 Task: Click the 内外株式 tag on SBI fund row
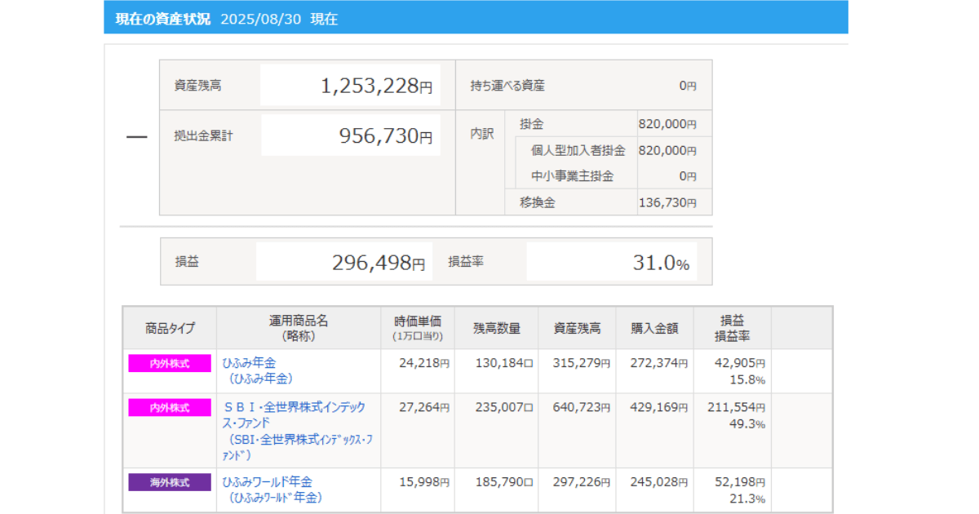(170, 408)
